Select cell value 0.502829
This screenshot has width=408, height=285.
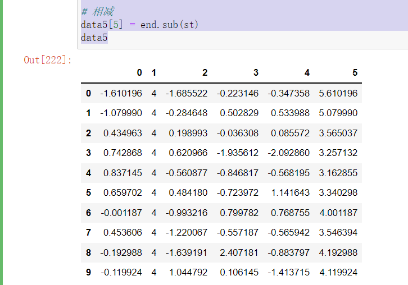[239, 113]
